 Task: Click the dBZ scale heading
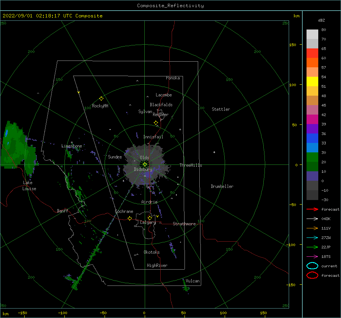(x=321, y=20)
